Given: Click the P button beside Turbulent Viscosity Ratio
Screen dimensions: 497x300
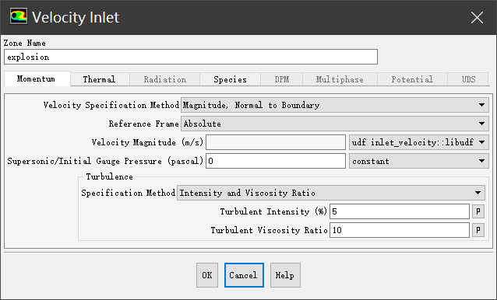Looking at the screenshot, I should (478, 230).
